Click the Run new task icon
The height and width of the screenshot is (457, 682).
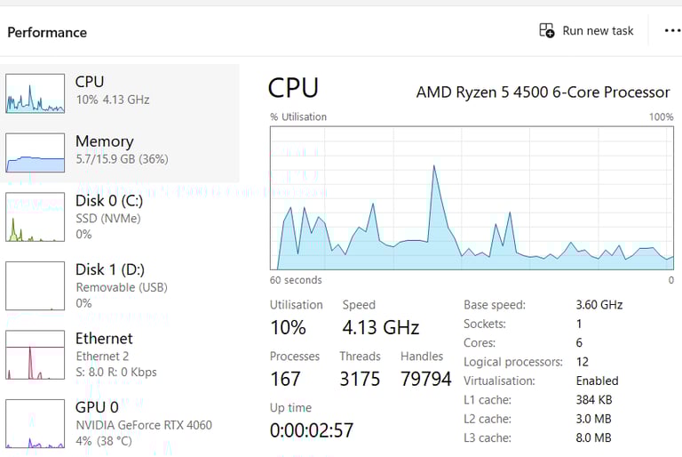pos(547,30)
